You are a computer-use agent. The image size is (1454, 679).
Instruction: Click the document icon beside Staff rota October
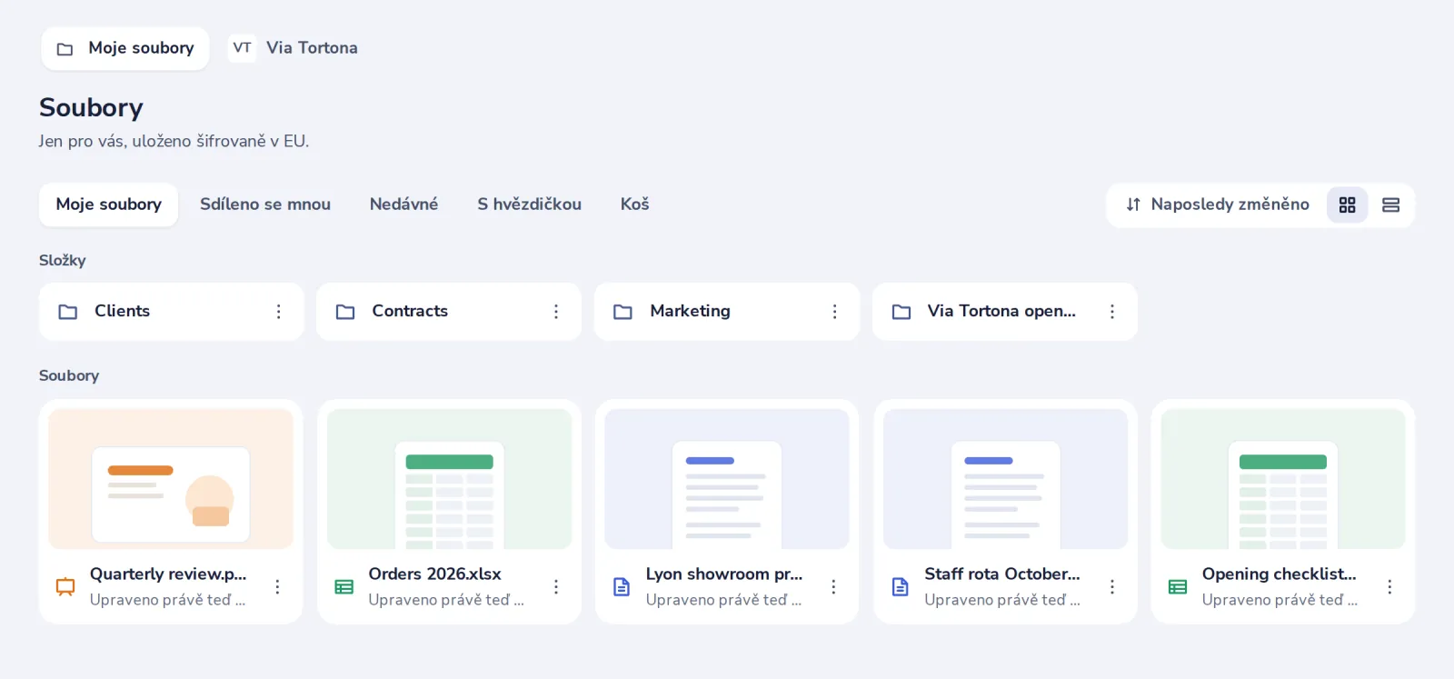[x=900, y=587]
